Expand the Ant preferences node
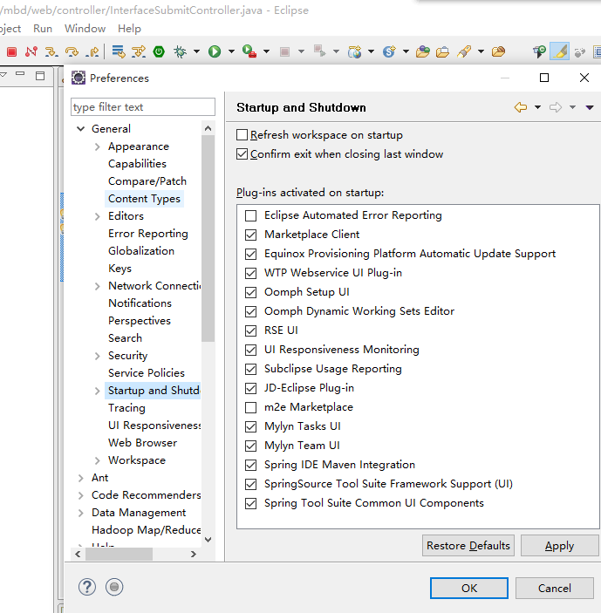 click(80, 478)
